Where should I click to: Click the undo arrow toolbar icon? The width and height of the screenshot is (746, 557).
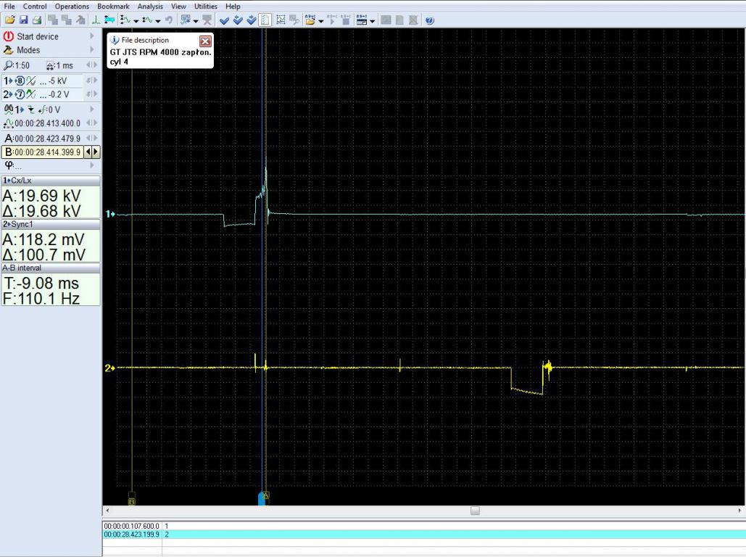[x=168, y=20]
